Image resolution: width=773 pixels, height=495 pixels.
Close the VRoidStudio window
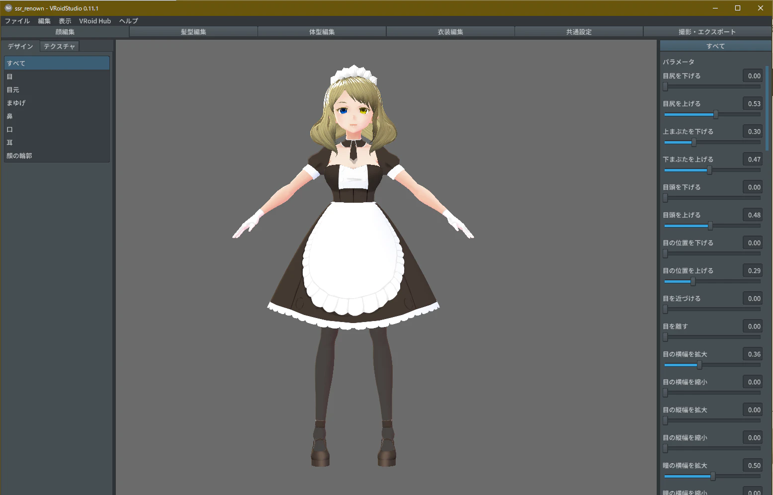point(761,8)
